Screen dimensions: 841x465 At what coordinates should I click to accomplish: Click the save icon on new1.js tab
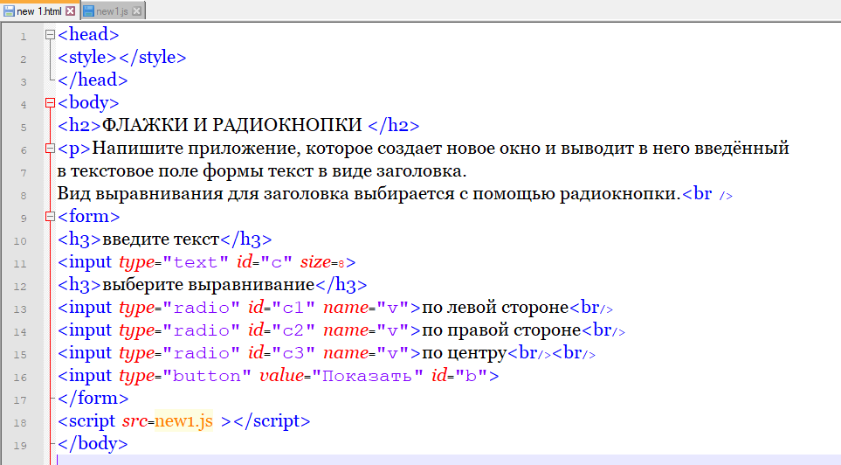(88, 10)
